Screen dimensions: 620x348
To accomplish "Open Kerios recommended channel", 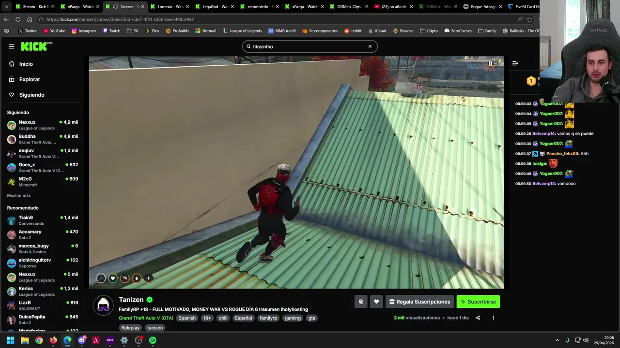I will tap(43, 291).
